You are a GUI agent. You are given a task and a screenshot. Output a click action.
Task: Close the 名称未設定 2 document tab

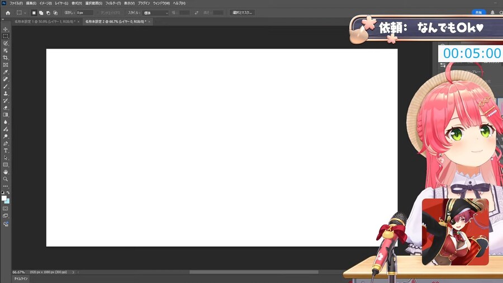tap(149, 22)
